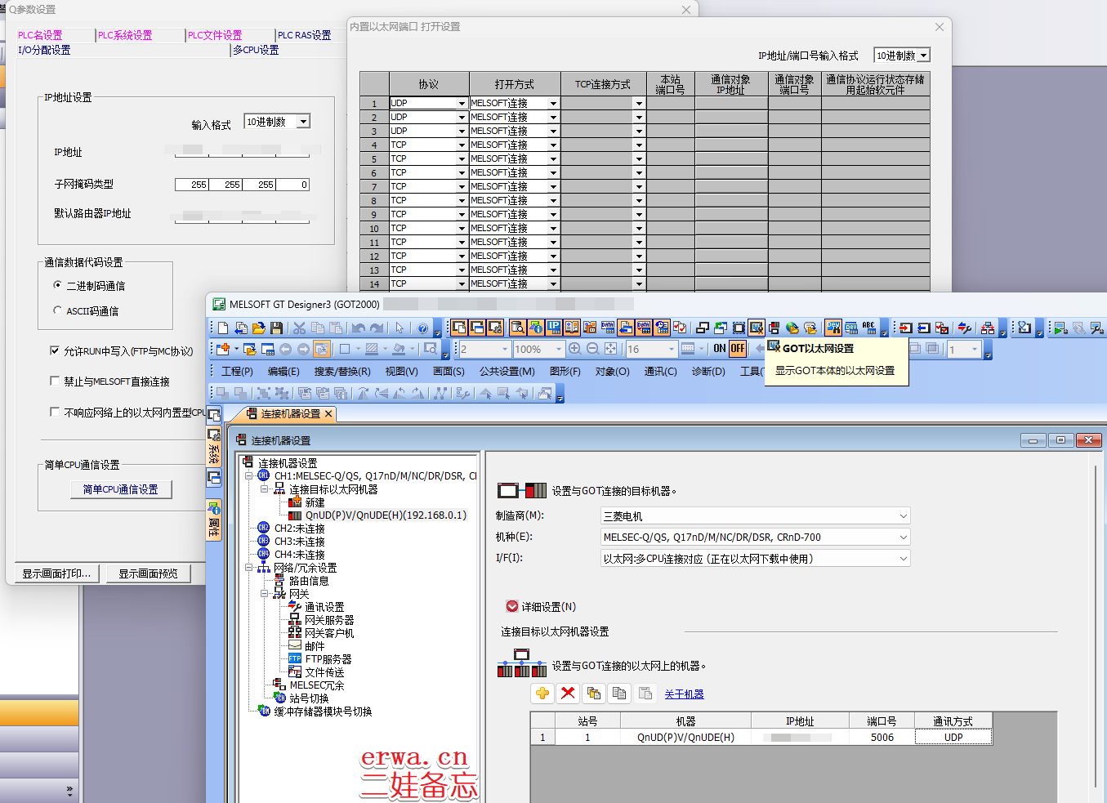
Task: Click the New screen icon with plus sign
Action: [x=222, y=349]
